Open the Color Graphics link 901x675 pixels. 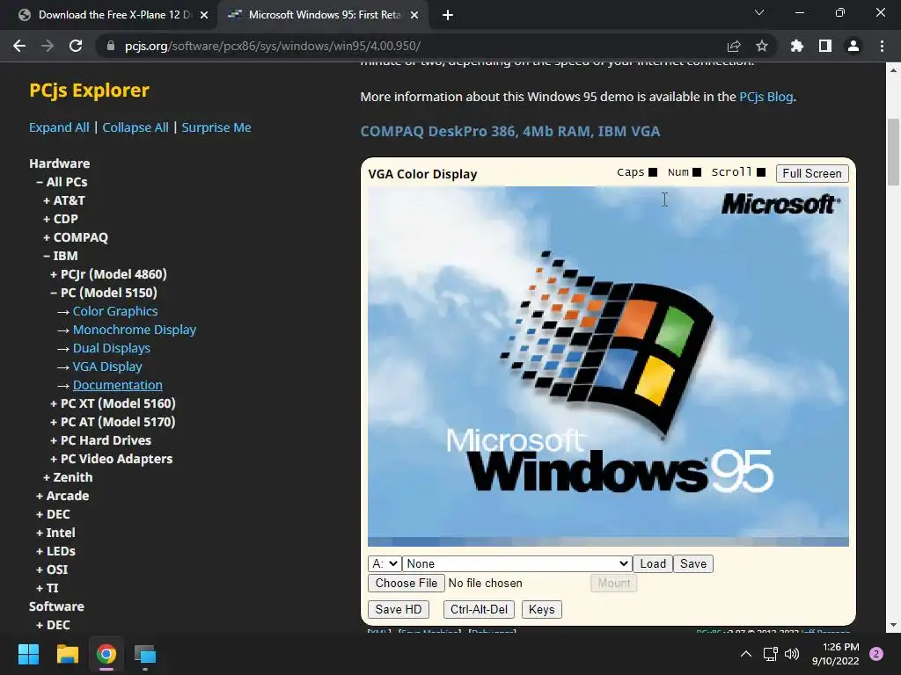(115, 311)
